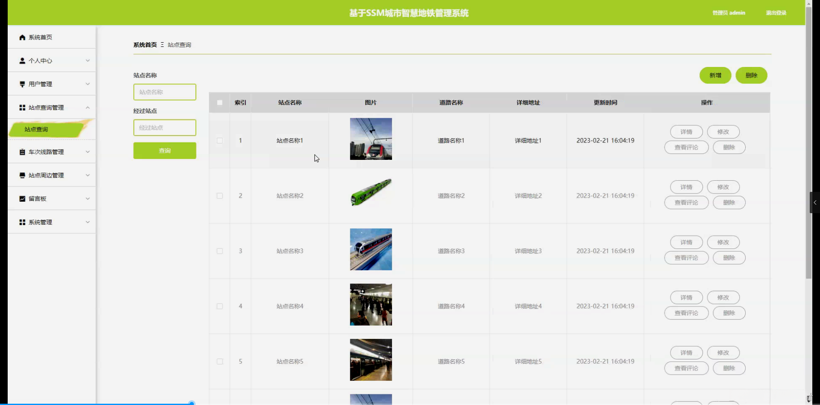The width and height of the screenshot is (820, 405).
Task: Click 查看评论 for row 站点名称3
Action: point(686,258)
